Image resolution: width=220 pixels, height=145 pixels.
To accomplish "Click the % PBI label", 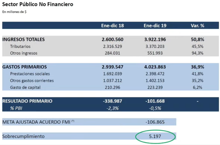I will point(16,108).
